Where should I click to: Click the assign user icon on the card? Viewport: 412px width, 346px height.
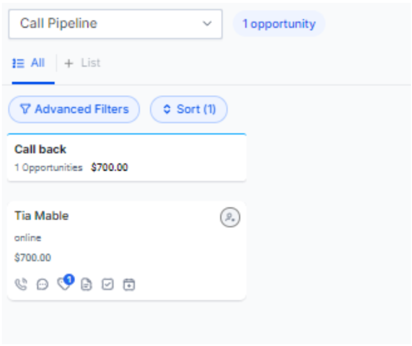point(230,217)
